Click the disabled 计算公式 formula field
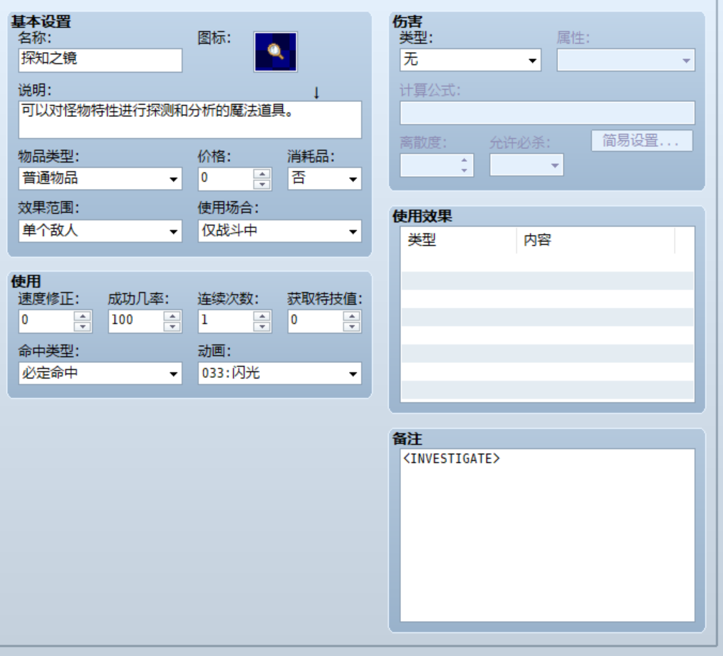This screenshot has height=656, width=723. pos(547,113)
